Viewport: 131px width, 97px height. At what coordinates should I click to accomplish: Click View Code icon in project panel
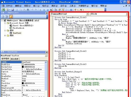3,17
